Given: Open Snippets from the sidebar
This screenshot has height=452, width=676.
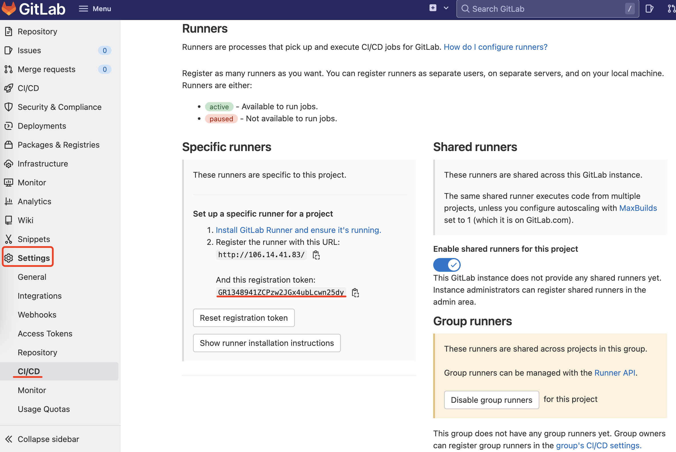Looking at the screenshot, I should coord(34,239).
